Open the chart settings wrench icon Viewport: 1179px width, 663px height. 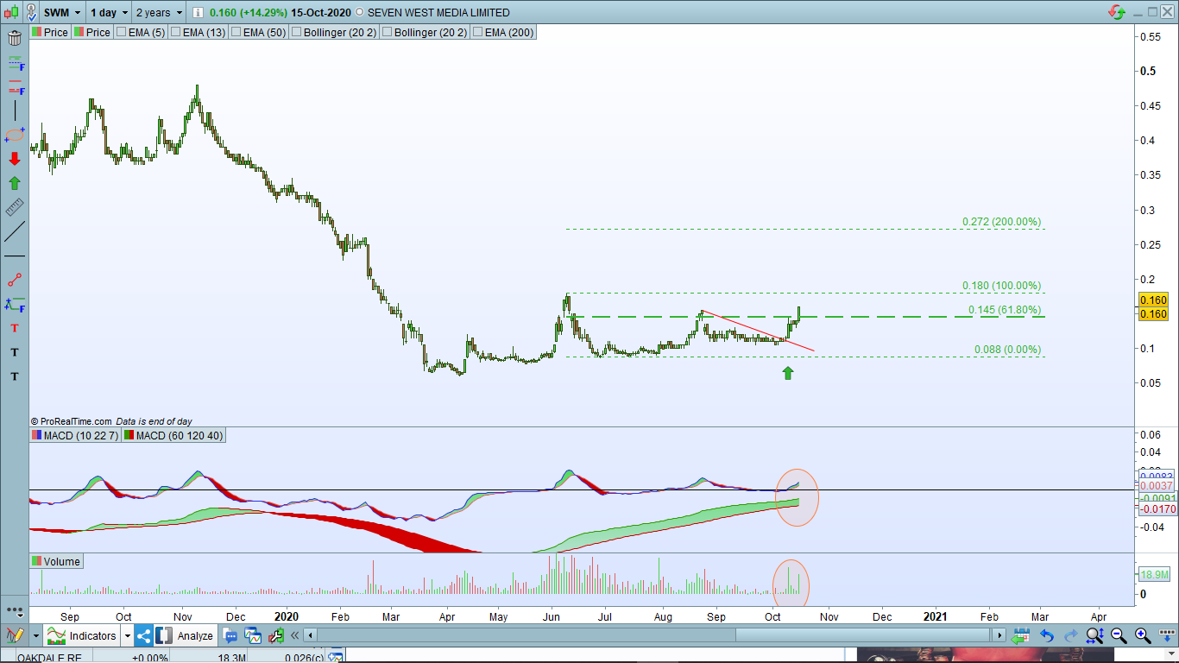pos(276,636)
